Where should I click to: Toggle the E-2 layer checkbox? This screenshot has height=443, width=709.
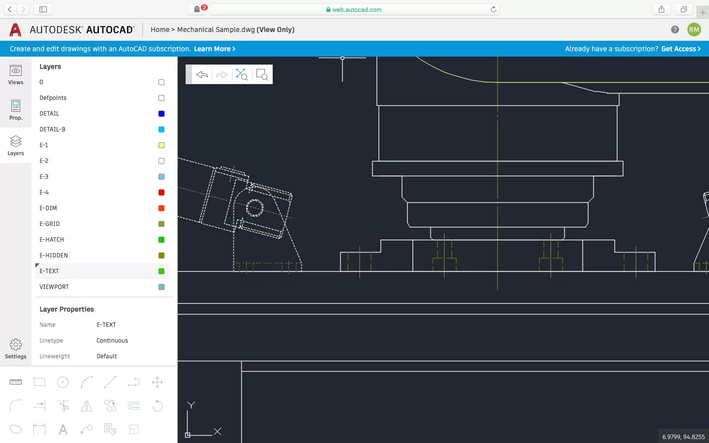coord(161,161)
